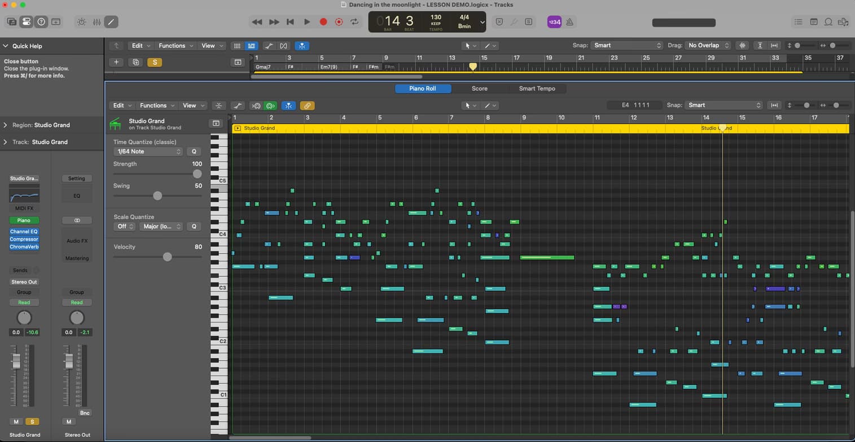Add a new track with plus button
This screenshot has height=442, width=855.
116,62
